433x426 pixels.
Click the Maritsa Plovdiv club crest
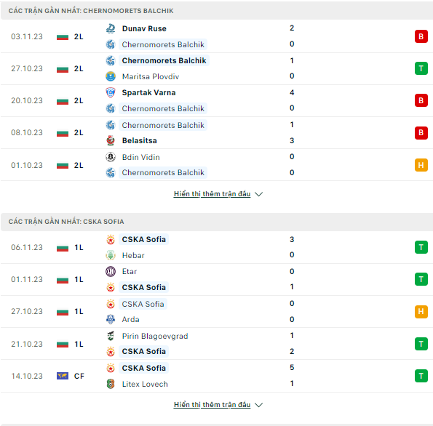(x=111, y=76)
